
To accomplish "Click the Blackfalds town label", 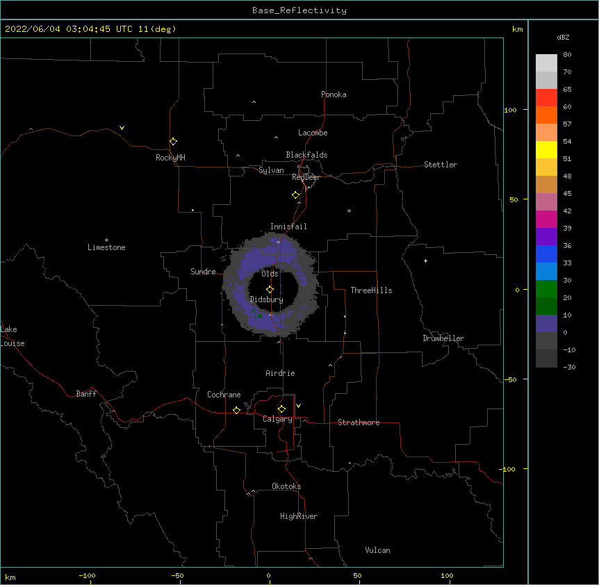I will click(306, 155).
